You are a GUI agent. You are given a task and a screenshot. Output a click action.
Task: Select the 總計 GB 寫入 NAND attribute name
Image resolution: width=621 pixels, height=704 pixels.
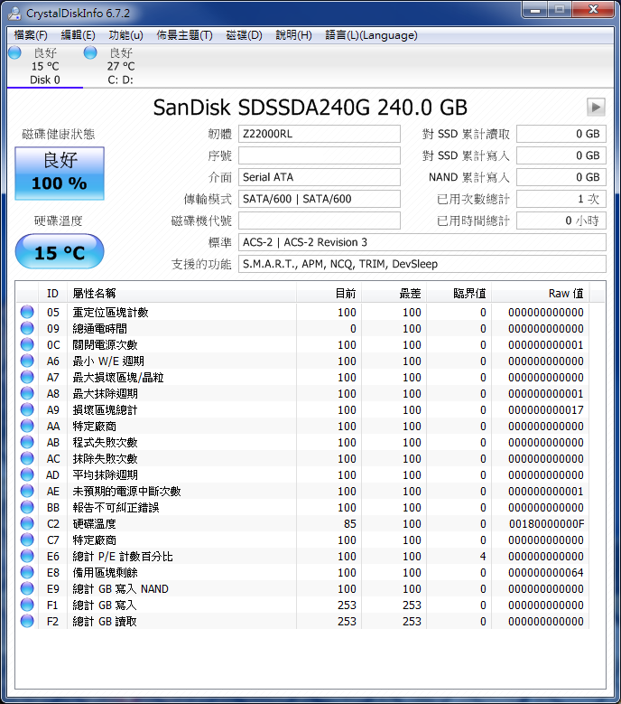pyautogui.click(x=121, y=588)
